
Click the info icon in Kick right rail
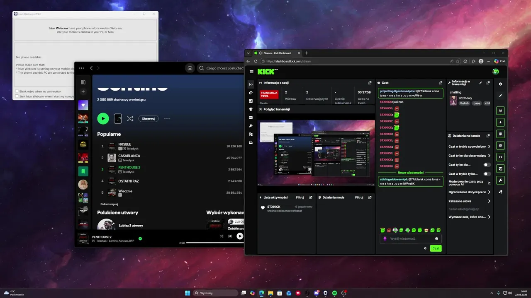point(501,84)
